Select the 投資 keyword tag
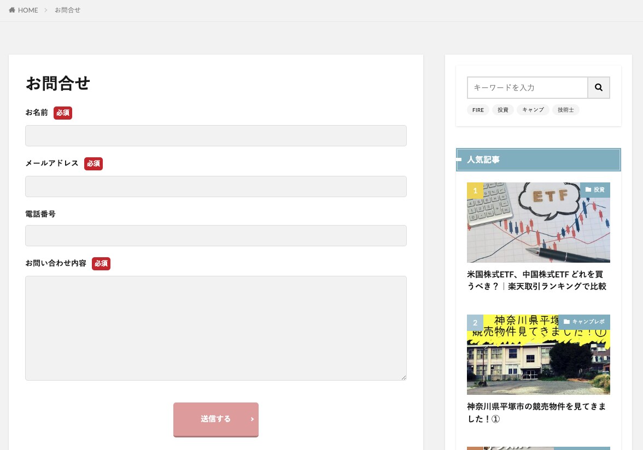Image resolution: width=643 pixels, height=450 pixels. coord(503,110)
